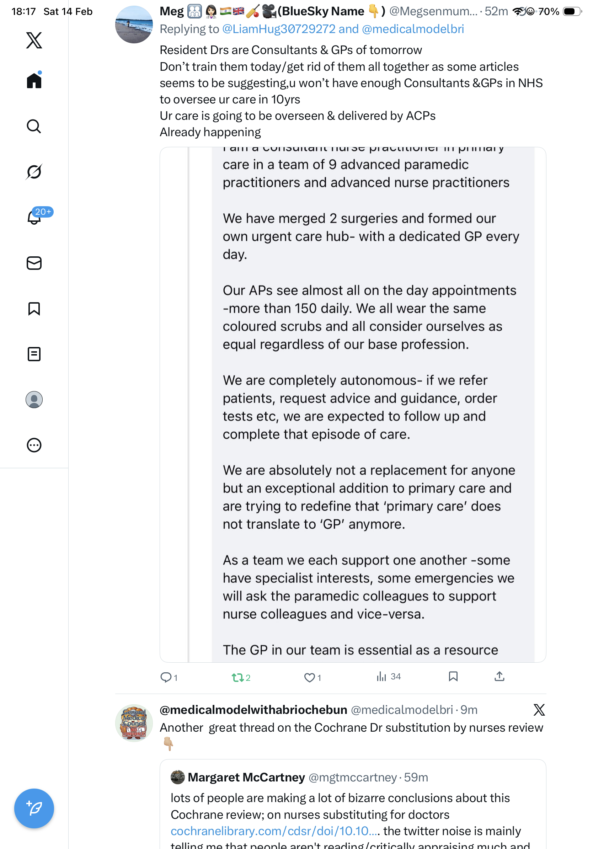Go to the Home timeline
Screen dimensions: 593x849
click(34, 80)
